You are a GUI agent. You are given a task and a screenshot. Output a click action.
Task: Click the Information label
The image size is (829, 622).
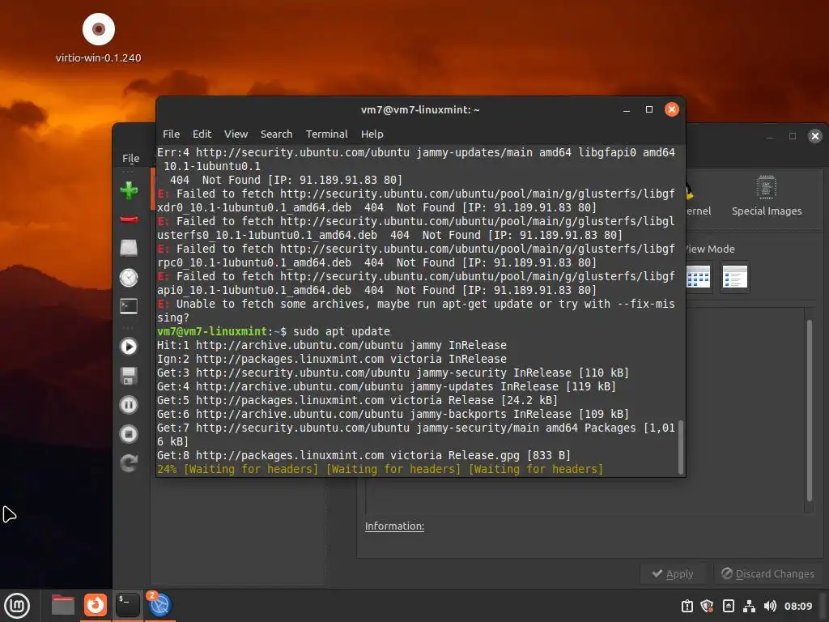394,526
